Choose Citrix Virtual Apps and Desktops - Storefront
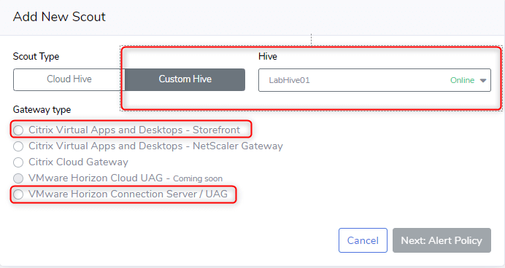Image resolution: width=505 pixels, height=268 pixels. pyautogui.click(x=18, y=130)
